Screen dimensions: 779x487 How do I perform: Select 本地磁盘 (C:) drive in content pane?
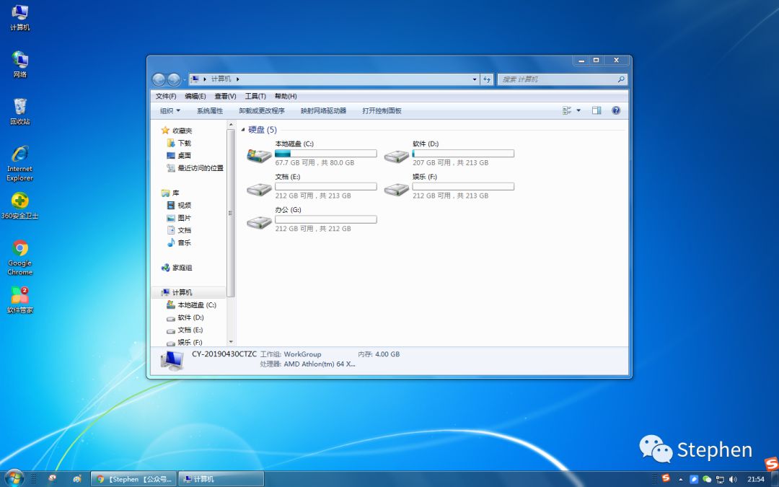(312, 153)
